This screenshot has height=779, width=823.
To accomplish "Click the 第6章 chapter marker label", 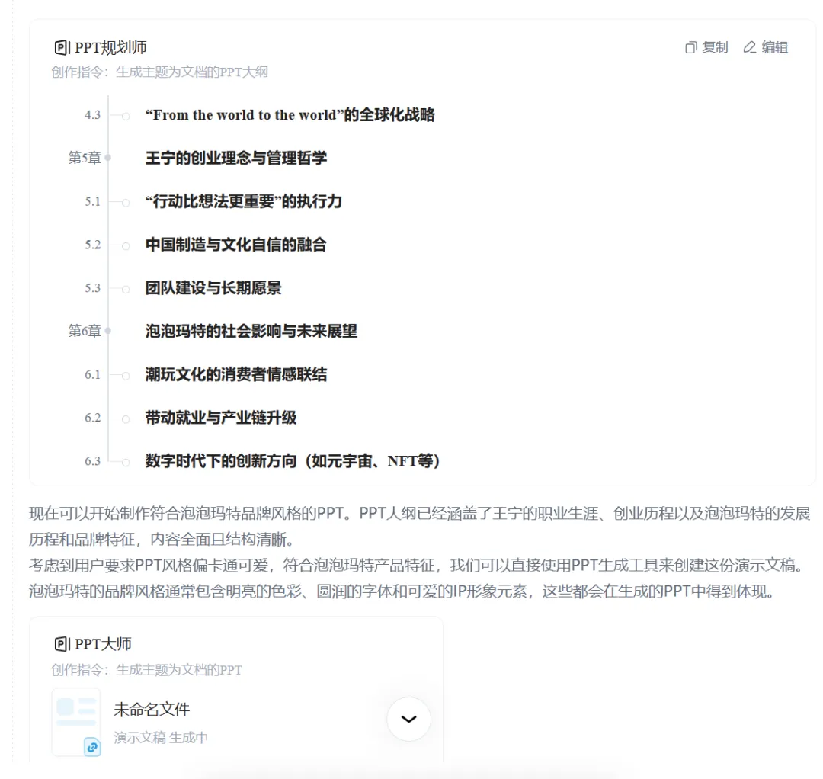I will (x=85, y=332).
